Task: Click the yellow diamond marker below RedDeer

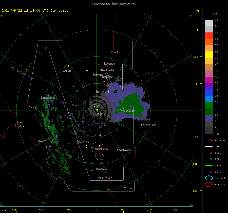Action: click(x=104, y=82)
